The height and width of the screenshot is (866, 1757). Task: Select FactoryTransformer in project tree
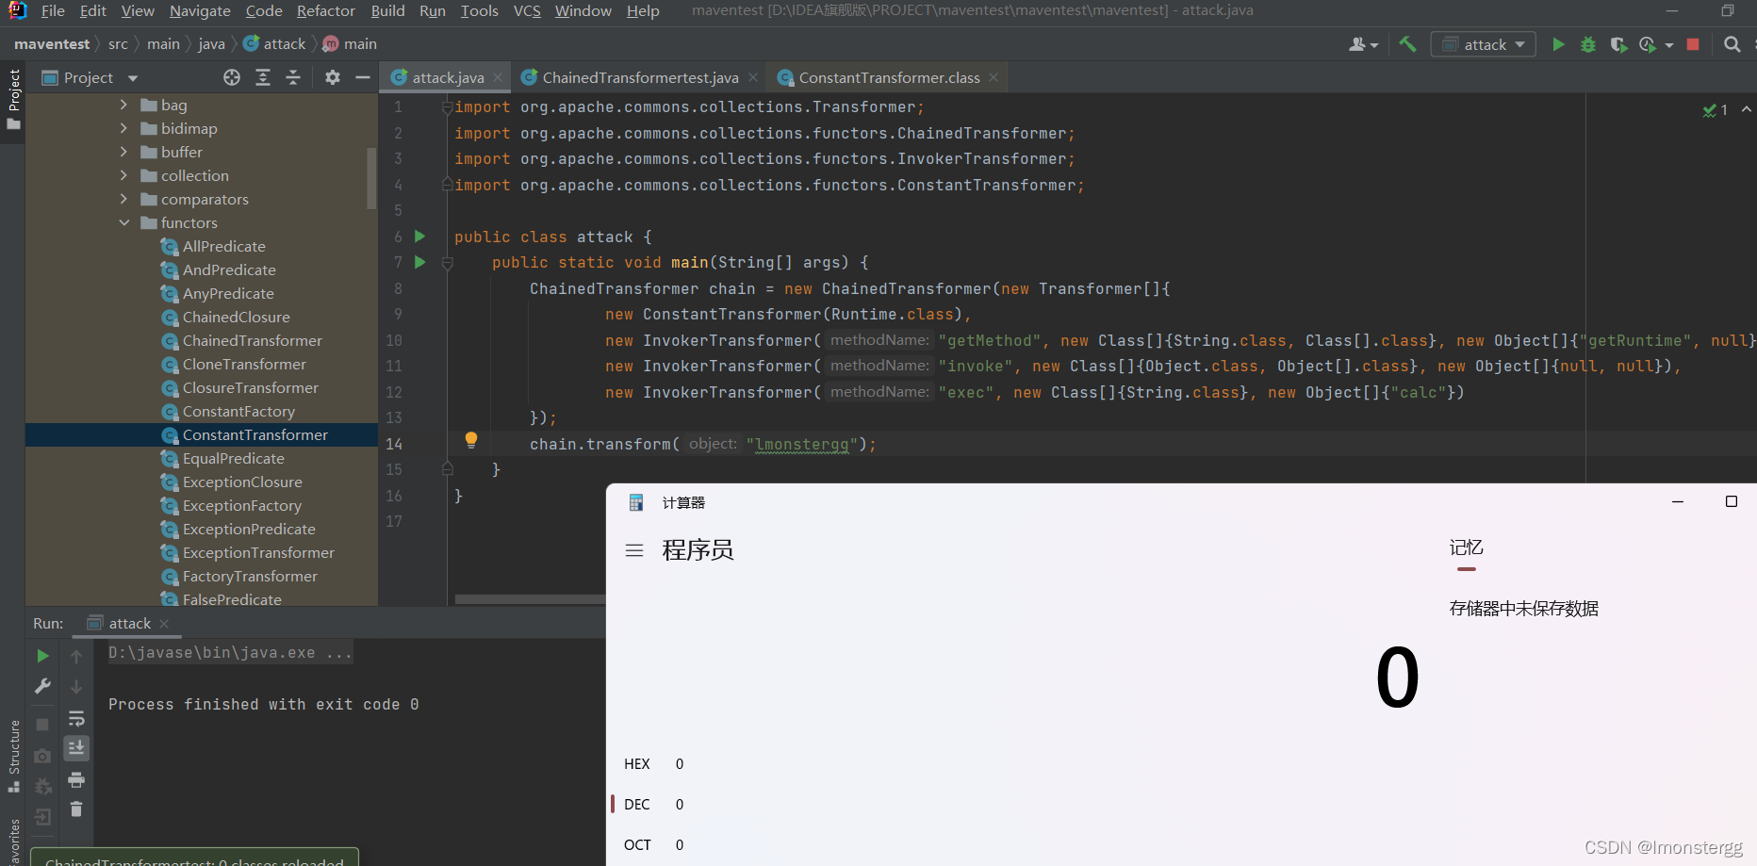pyautogui.click(x=250, y=576)
